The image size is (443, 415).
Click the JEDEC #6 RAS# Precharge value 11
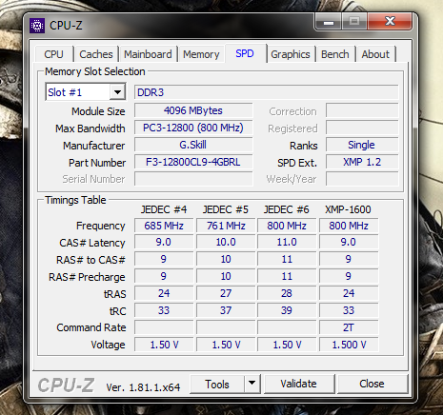click(287, 276)
